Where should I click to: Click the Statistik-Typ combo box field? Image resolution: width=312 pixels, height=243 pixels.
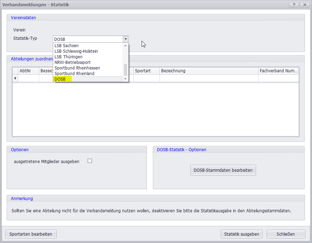[88, 39]
